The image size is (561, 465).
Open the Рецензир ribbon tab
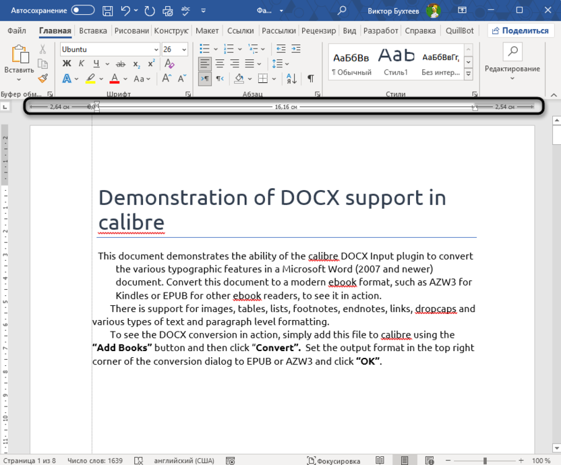tap(318, 30)
